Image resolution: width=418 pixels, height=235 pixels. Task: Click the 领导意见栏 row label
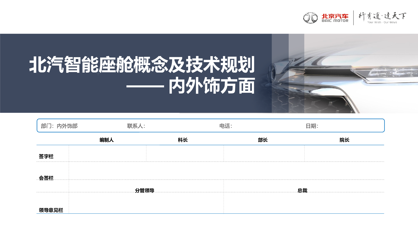pyautogui.click(x=51, y=210)
